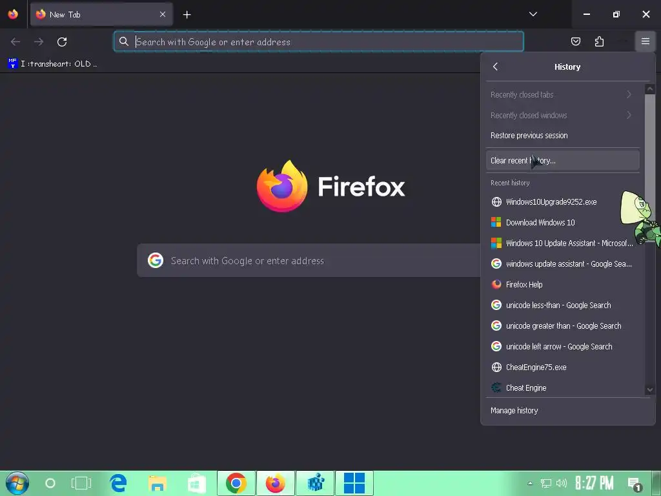Select the New Tab tab
This screenshot has width=661, height=496.
(101, 14)
